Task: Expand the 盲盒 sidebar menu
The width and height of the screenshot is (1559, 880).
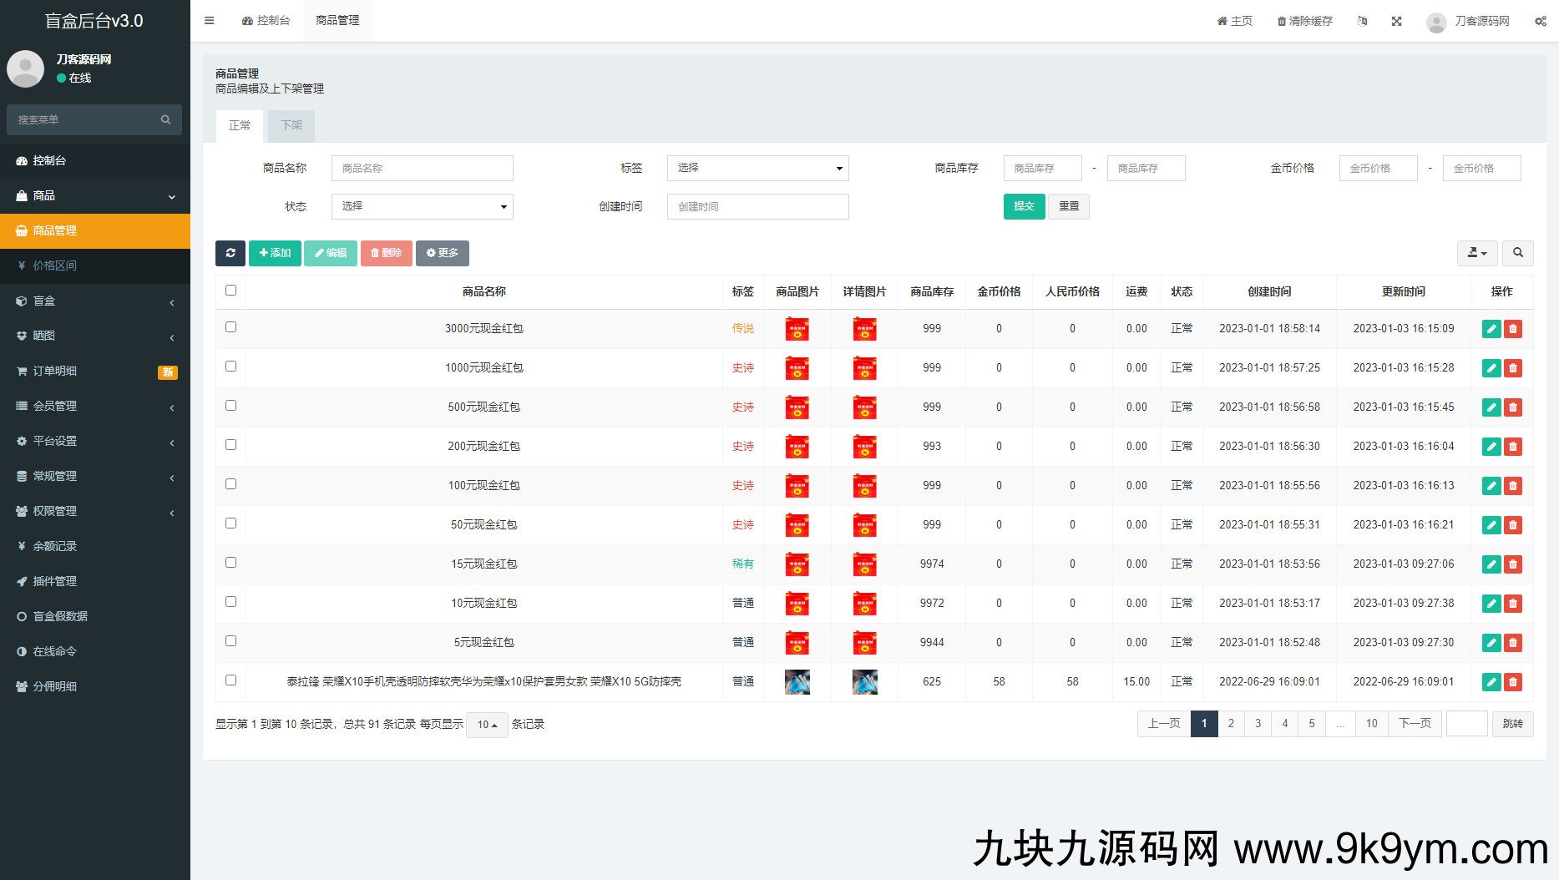Action: (95, 301)
